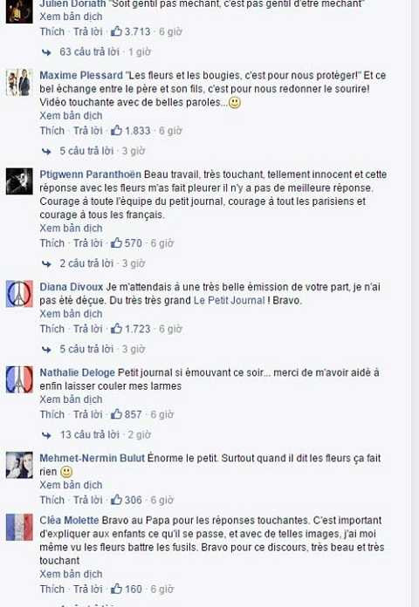The image size is (419, 607).
Task: Click Xem bản dịch under Cléa Molette's comment
Action: pyautogui.click(x=71, y=574)
